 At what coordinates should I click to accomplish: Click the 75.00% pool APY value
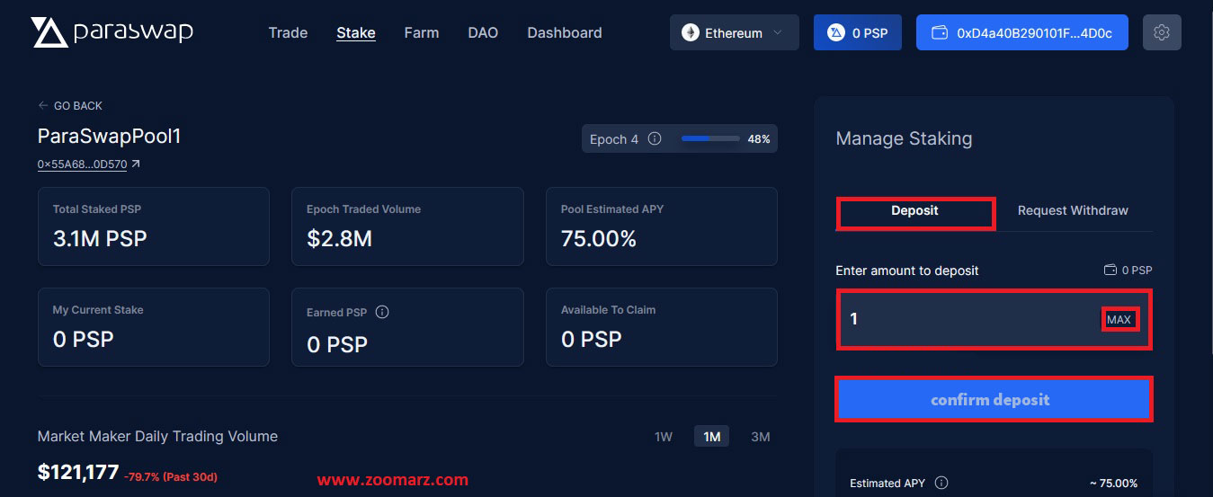[x=599, y=238]
